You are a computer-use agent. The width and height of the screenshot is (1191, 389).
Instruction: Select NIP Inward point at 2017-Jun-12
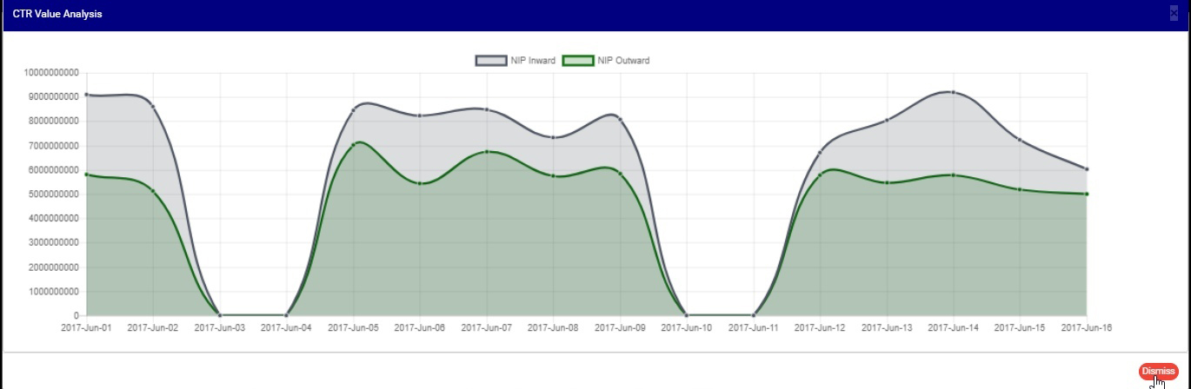[820, 153]
